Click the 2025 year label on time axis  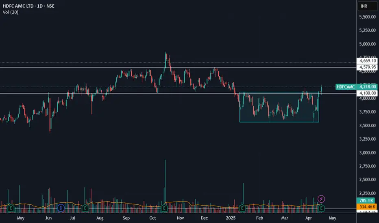coord(231,218)
